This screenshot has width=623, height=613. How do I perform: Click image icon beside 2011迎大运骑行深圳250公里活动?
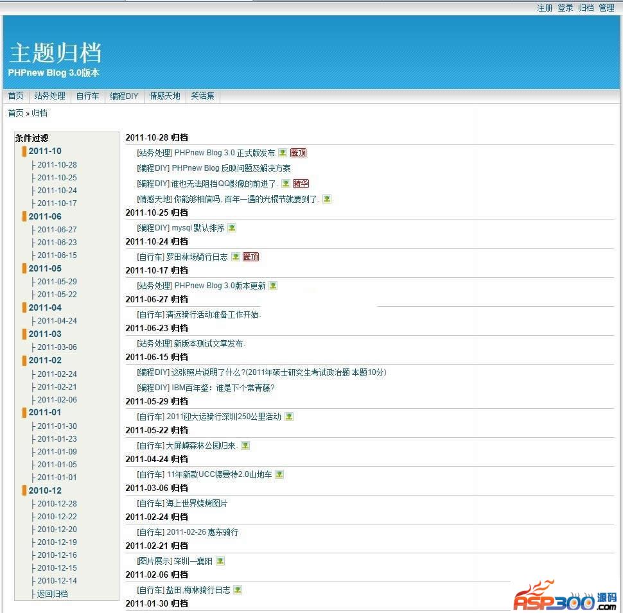tap(289, 417)
